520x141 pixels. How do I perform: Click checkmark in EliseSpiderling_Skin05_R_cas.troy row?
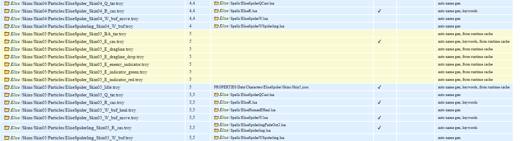[x=379, y=127]
